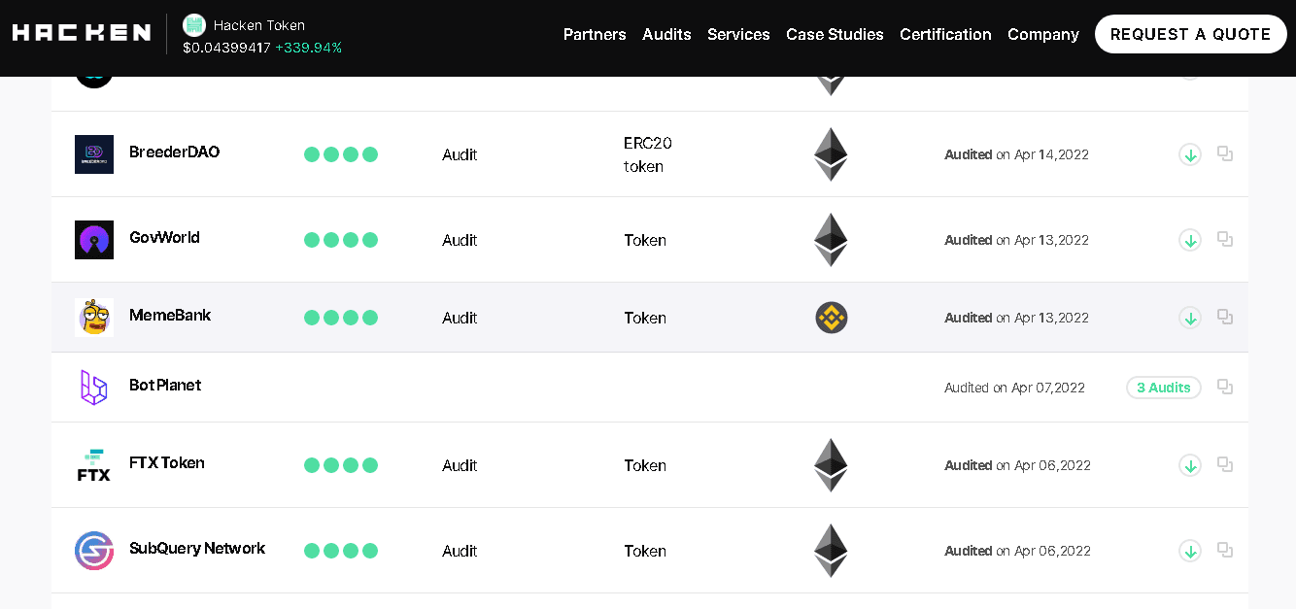Viewport: 1296px width, 609px height.
Task: Click the FTX Token score dots
Action: point(341,465)
